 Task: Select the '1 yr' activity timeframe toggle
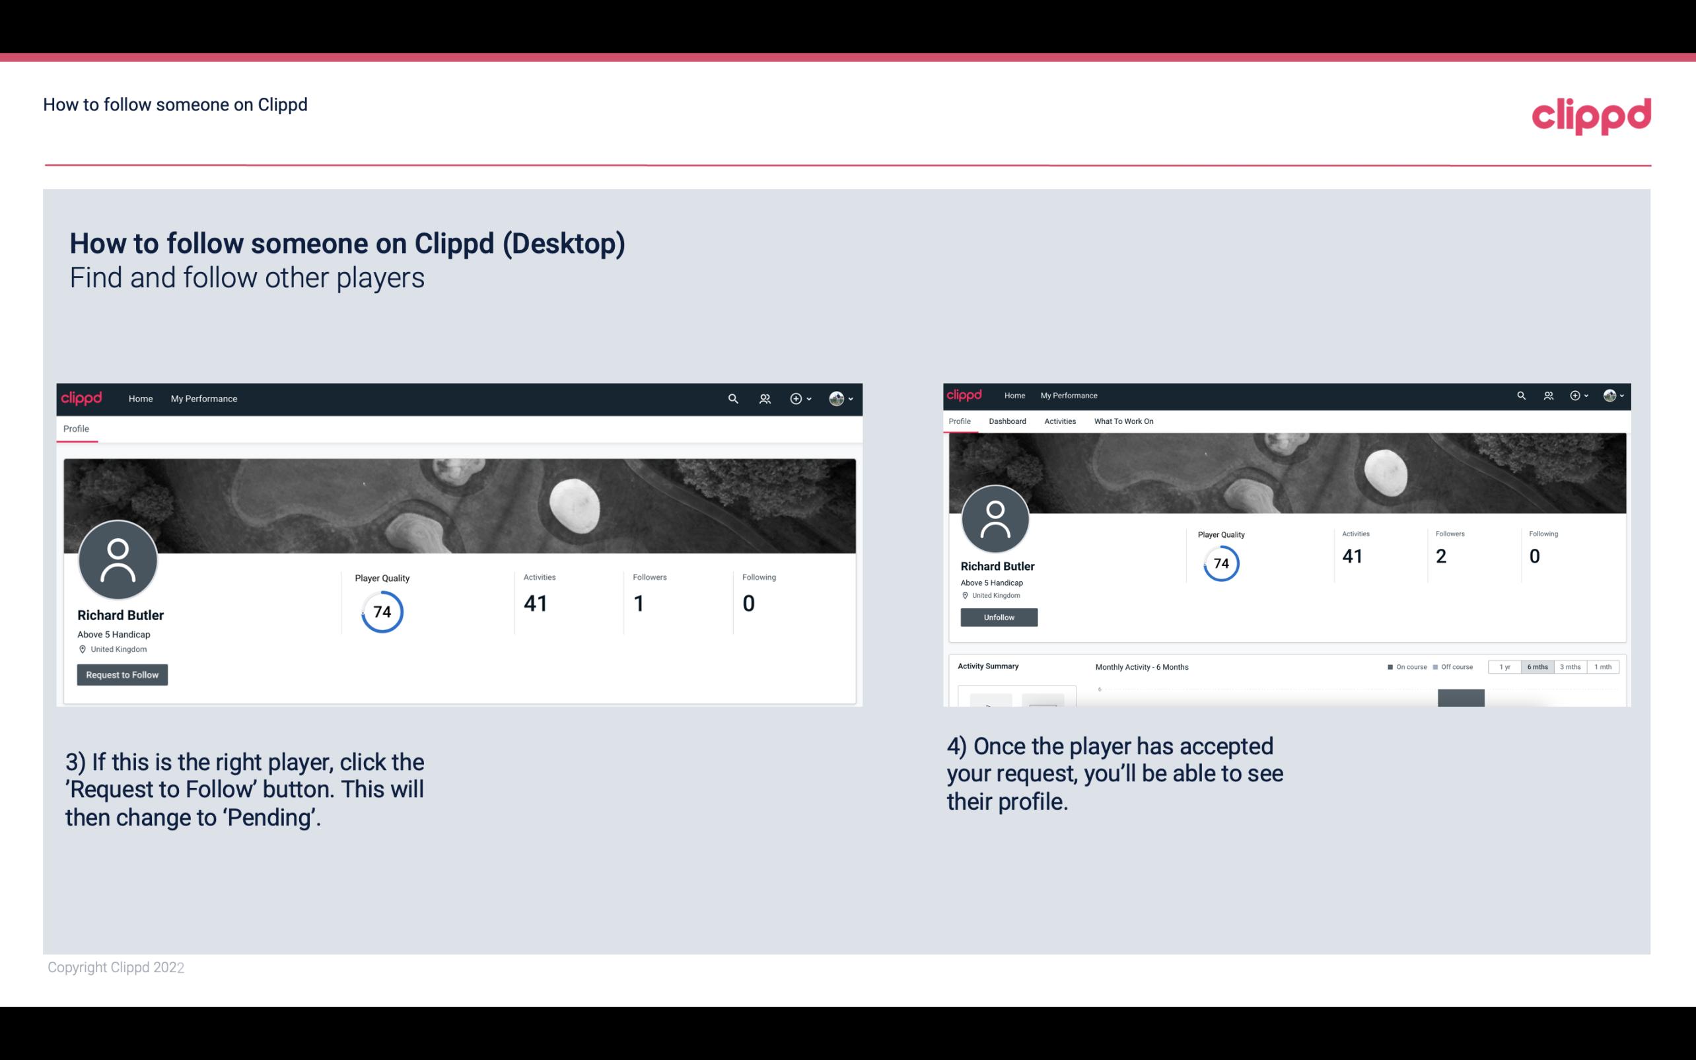coord(1504,667)
